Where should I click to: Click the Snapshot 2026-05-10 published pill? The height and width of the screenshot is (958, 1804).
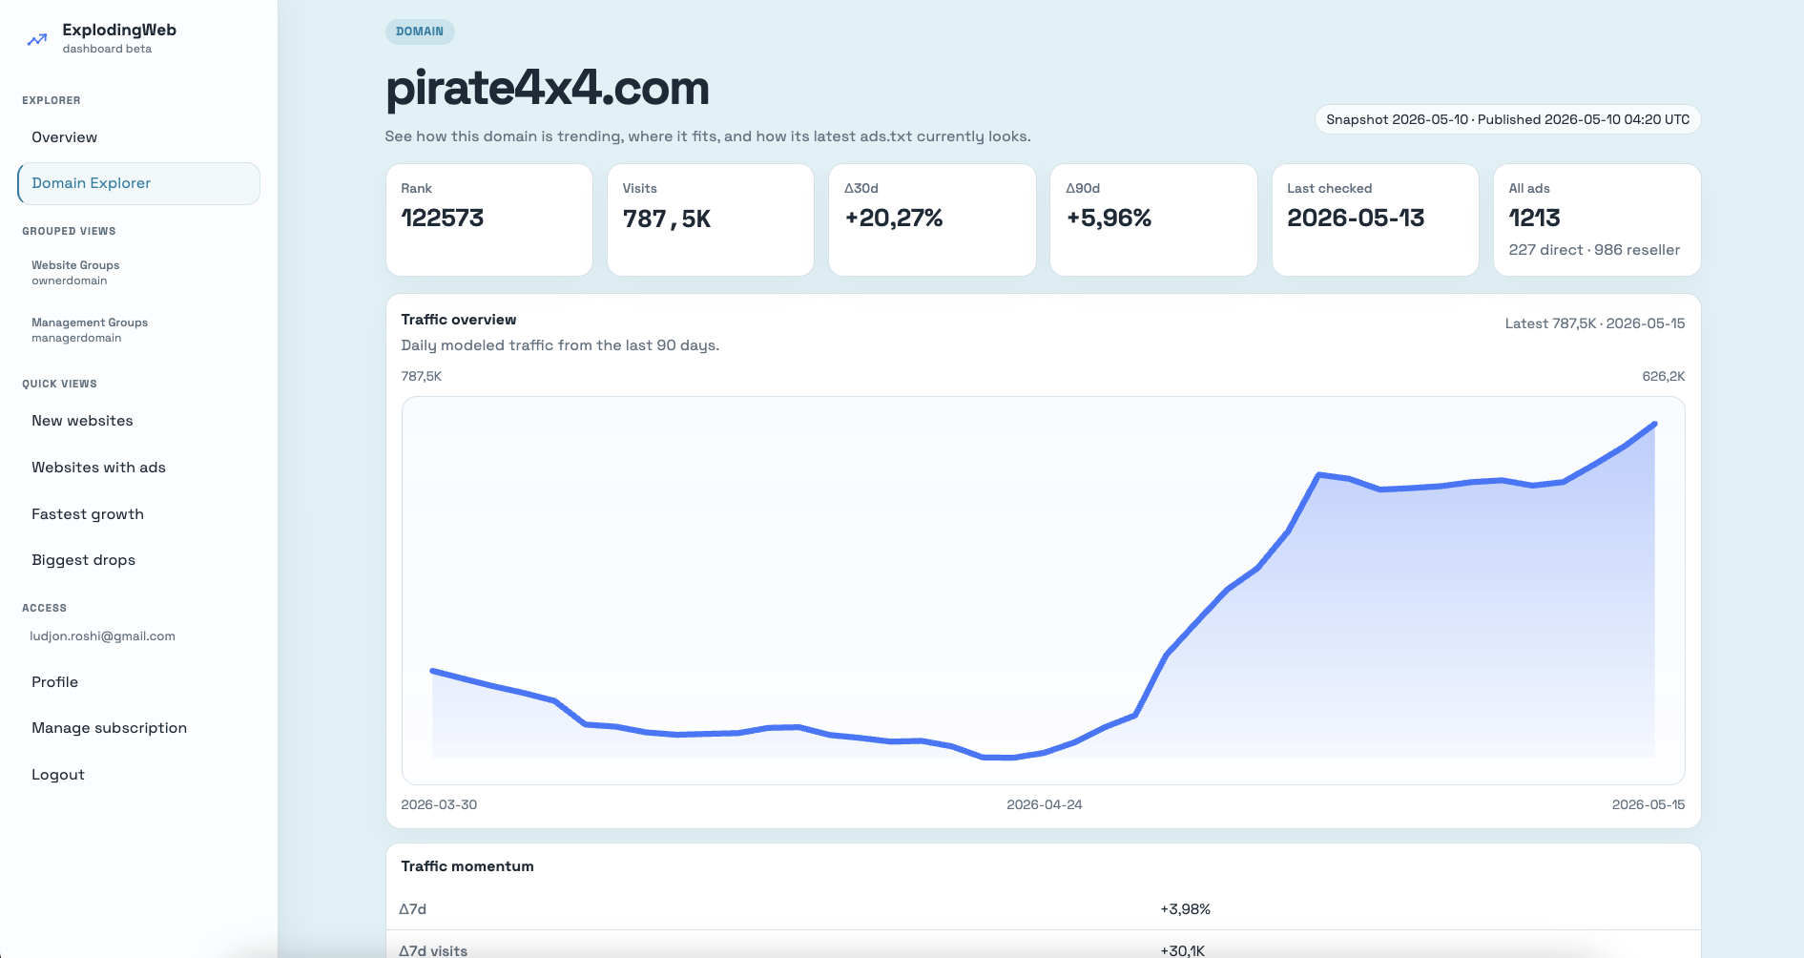pos(1507,119)
